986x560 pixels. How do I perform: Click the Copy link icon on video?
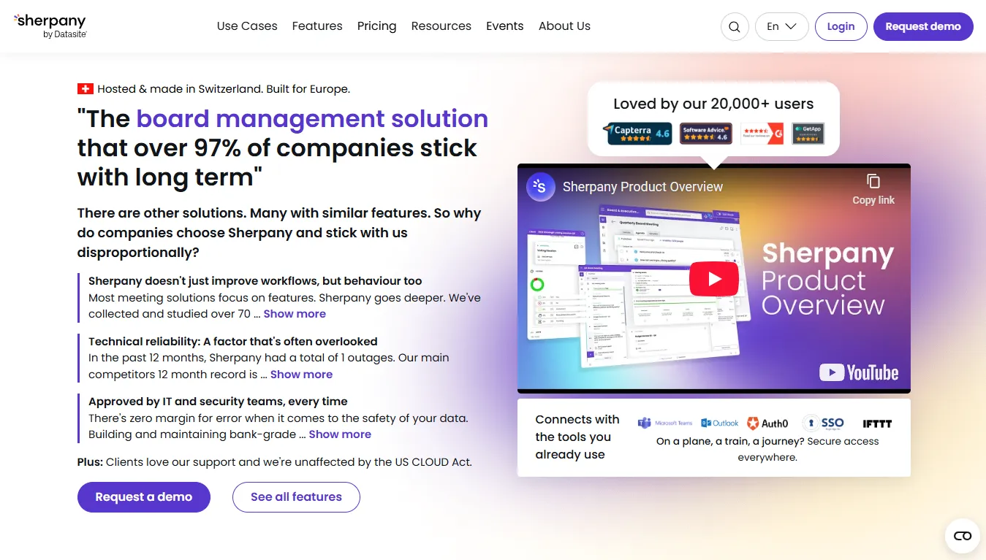coord(873,189)
